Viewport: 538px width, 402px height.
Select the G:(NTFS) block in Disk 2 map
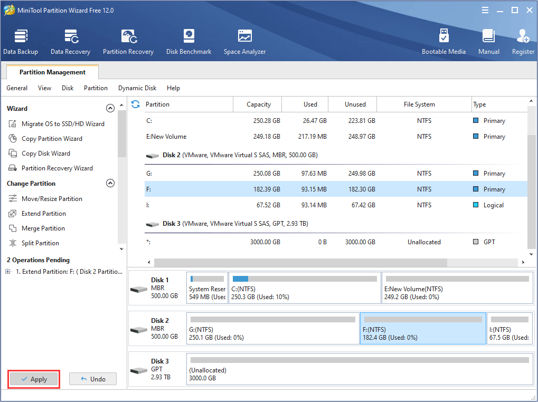[273, 328]
